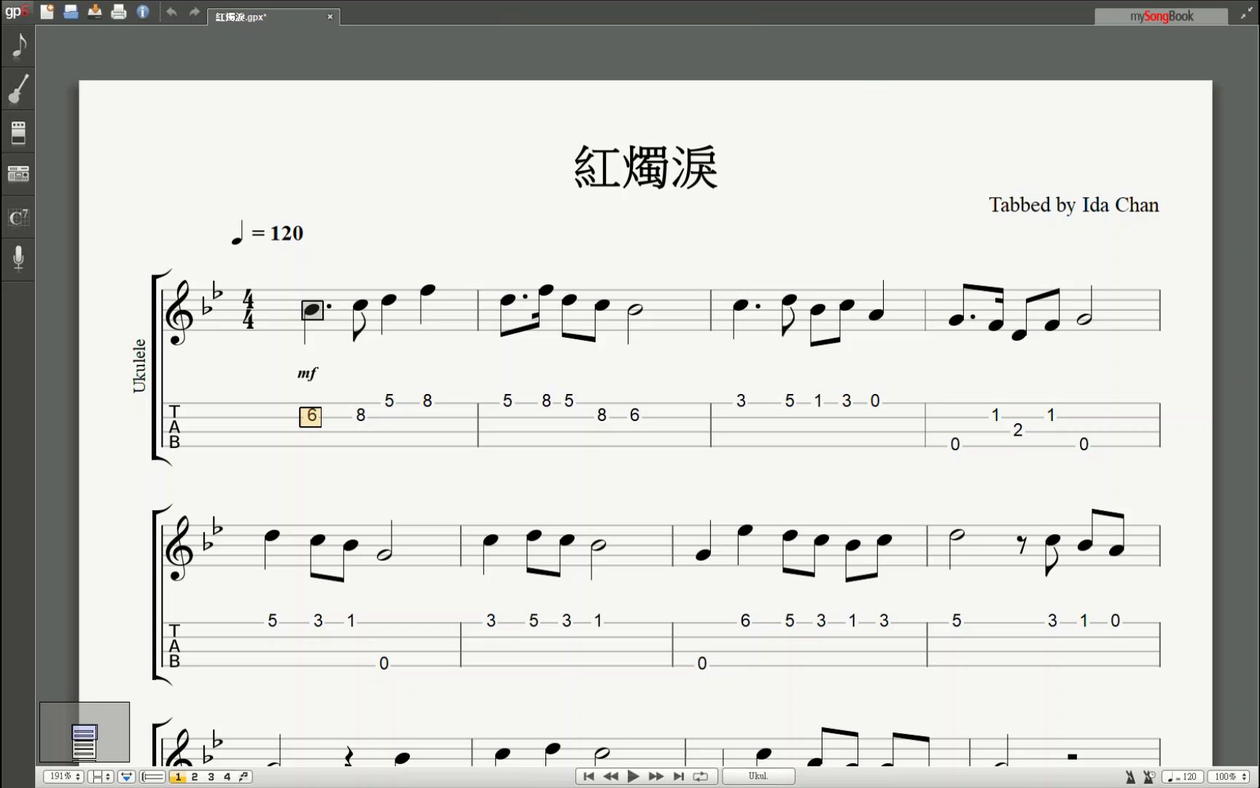1260x788 pixels.
Task: Open the edition panel with note icon
Action: click(18, 46)
